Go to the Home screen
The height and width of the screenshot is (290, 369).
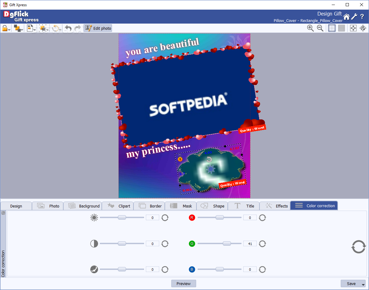[346, 17]
